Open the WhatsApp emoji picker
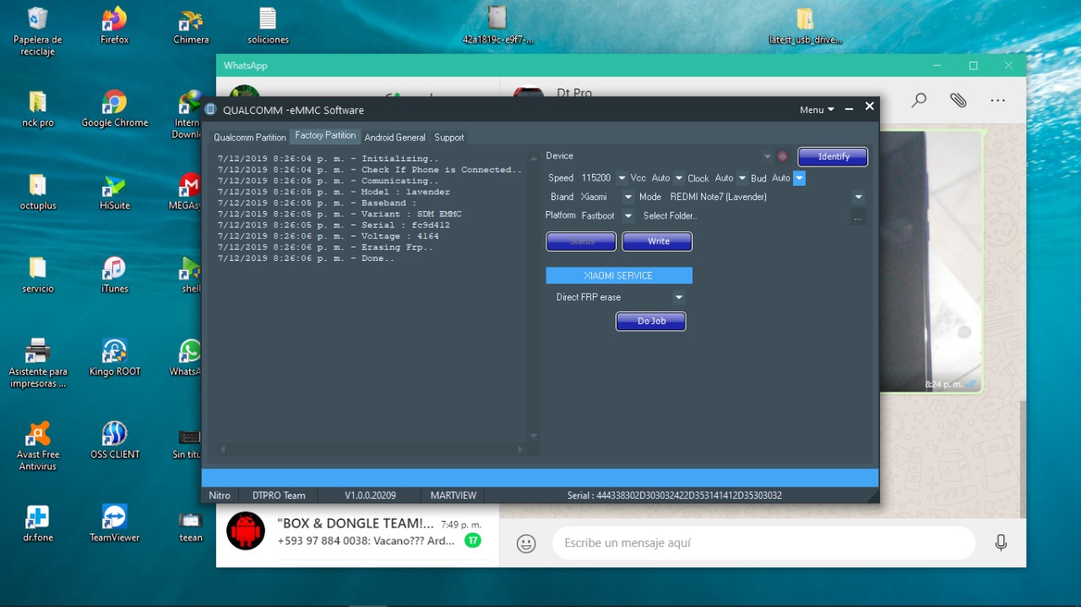Screen dimensions: 1081x607 click(x=526, y=544)
